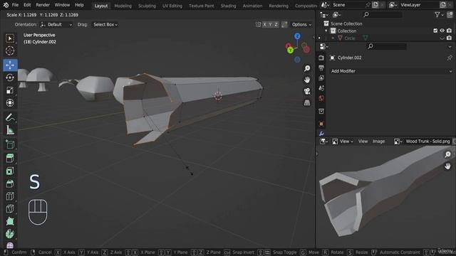The image size is (456, 256).
Task: Open the image editor Image menu
Action: tap(378, 142)
